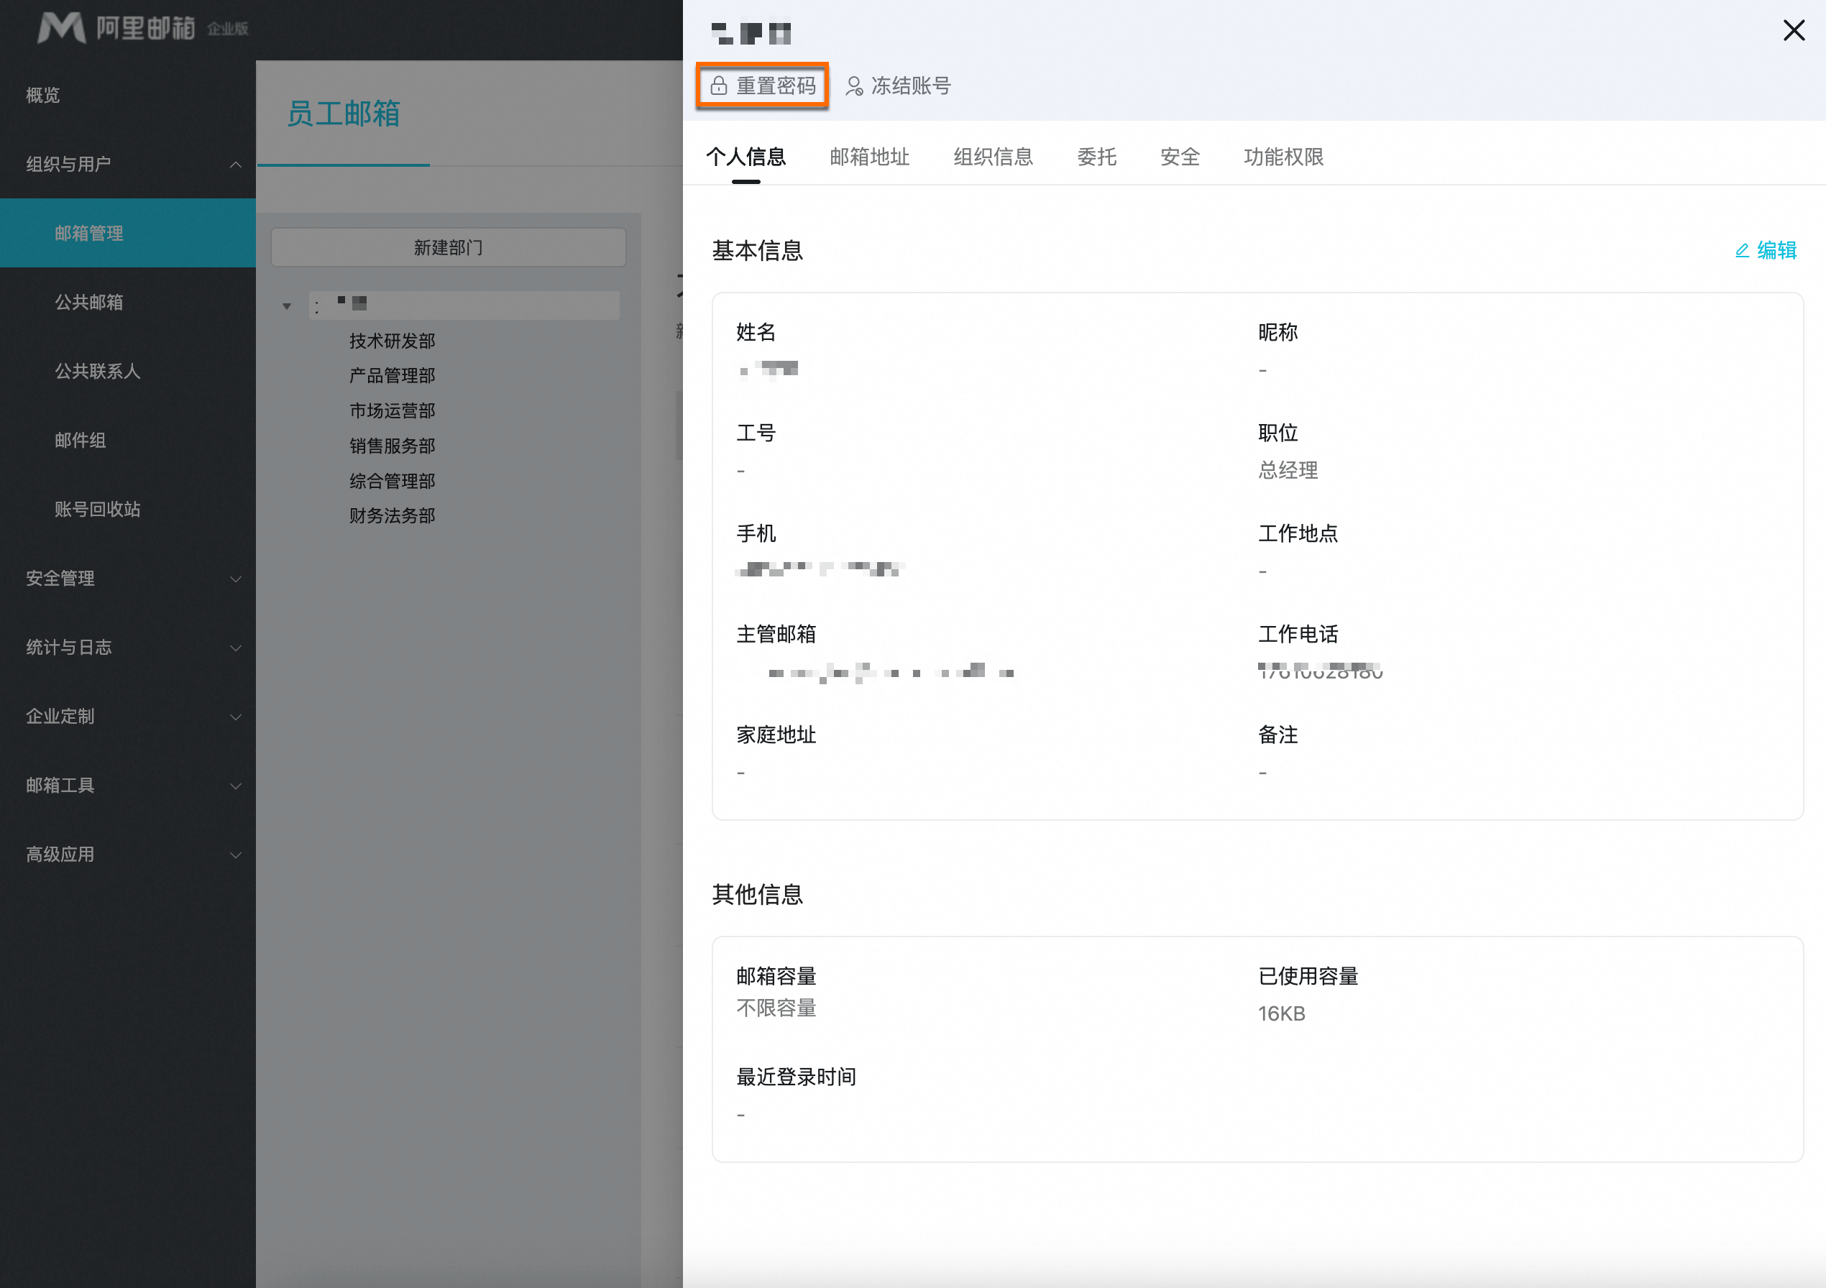Click the Alibaba Mail logo

click(62, 28)
